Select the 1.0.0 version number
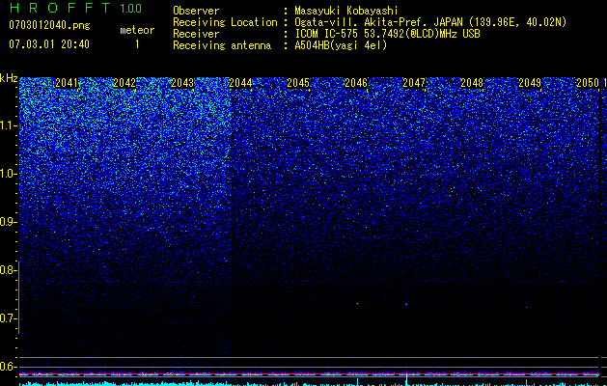The width and height of the screenshot is (607, 386). [131, 8]
